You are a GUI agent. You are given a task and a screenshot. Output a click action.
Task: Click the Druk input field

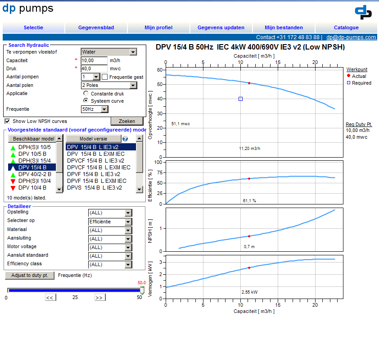94,69
